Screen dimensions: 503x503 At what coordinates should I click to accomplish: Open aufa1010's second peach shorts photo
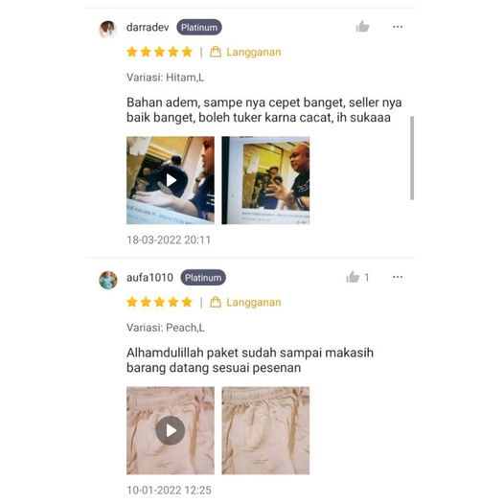click(265, 430)
